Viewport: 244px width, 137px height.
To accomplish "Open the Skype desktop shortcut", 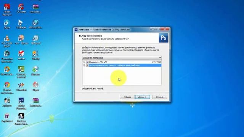I will point(7,24).
